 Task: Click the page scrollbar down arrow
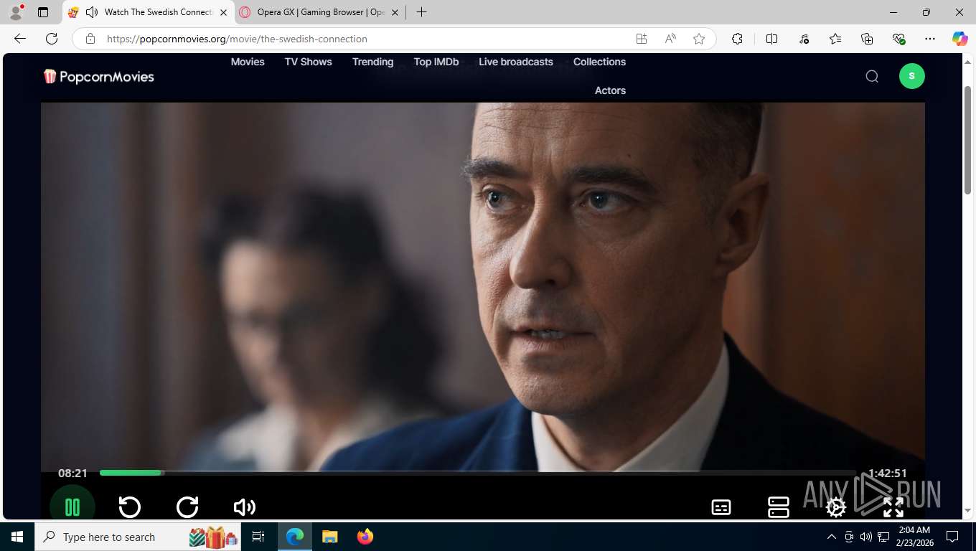(x=967, y=510)
